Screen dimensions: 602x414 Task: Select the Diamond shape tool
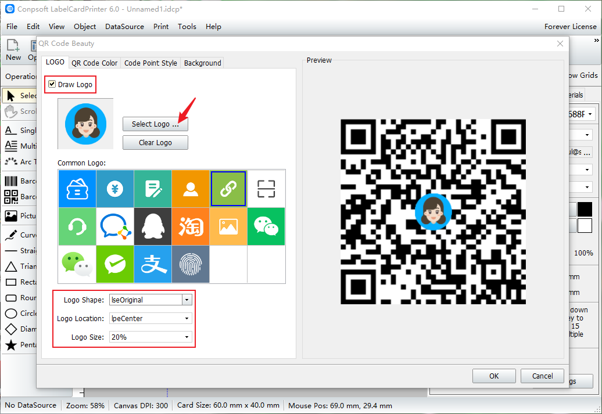pyautogui.click(x=20, y=329)
